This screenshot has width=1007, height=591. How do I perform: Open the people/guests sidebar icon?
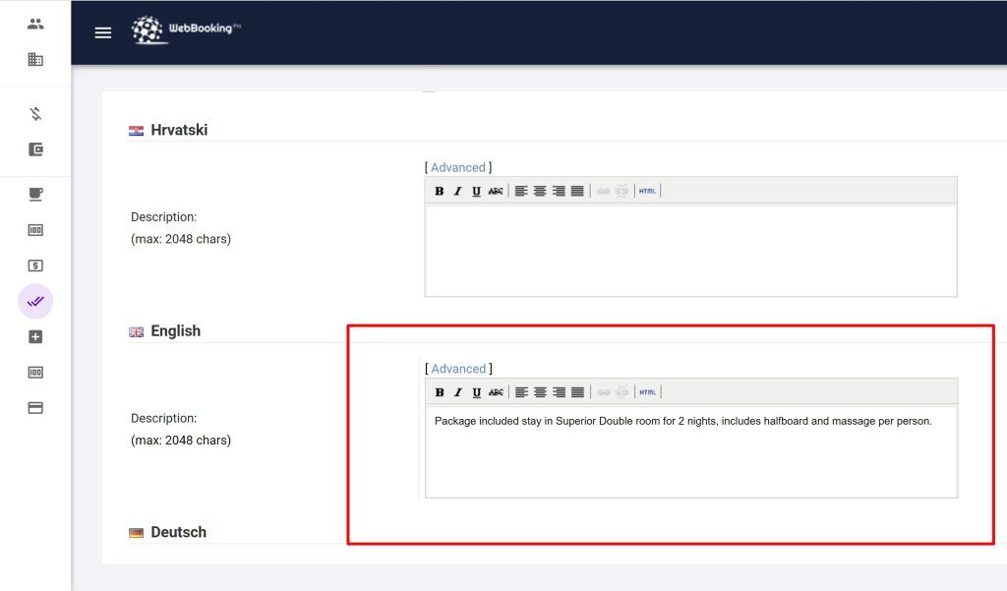tap(35, 24)
